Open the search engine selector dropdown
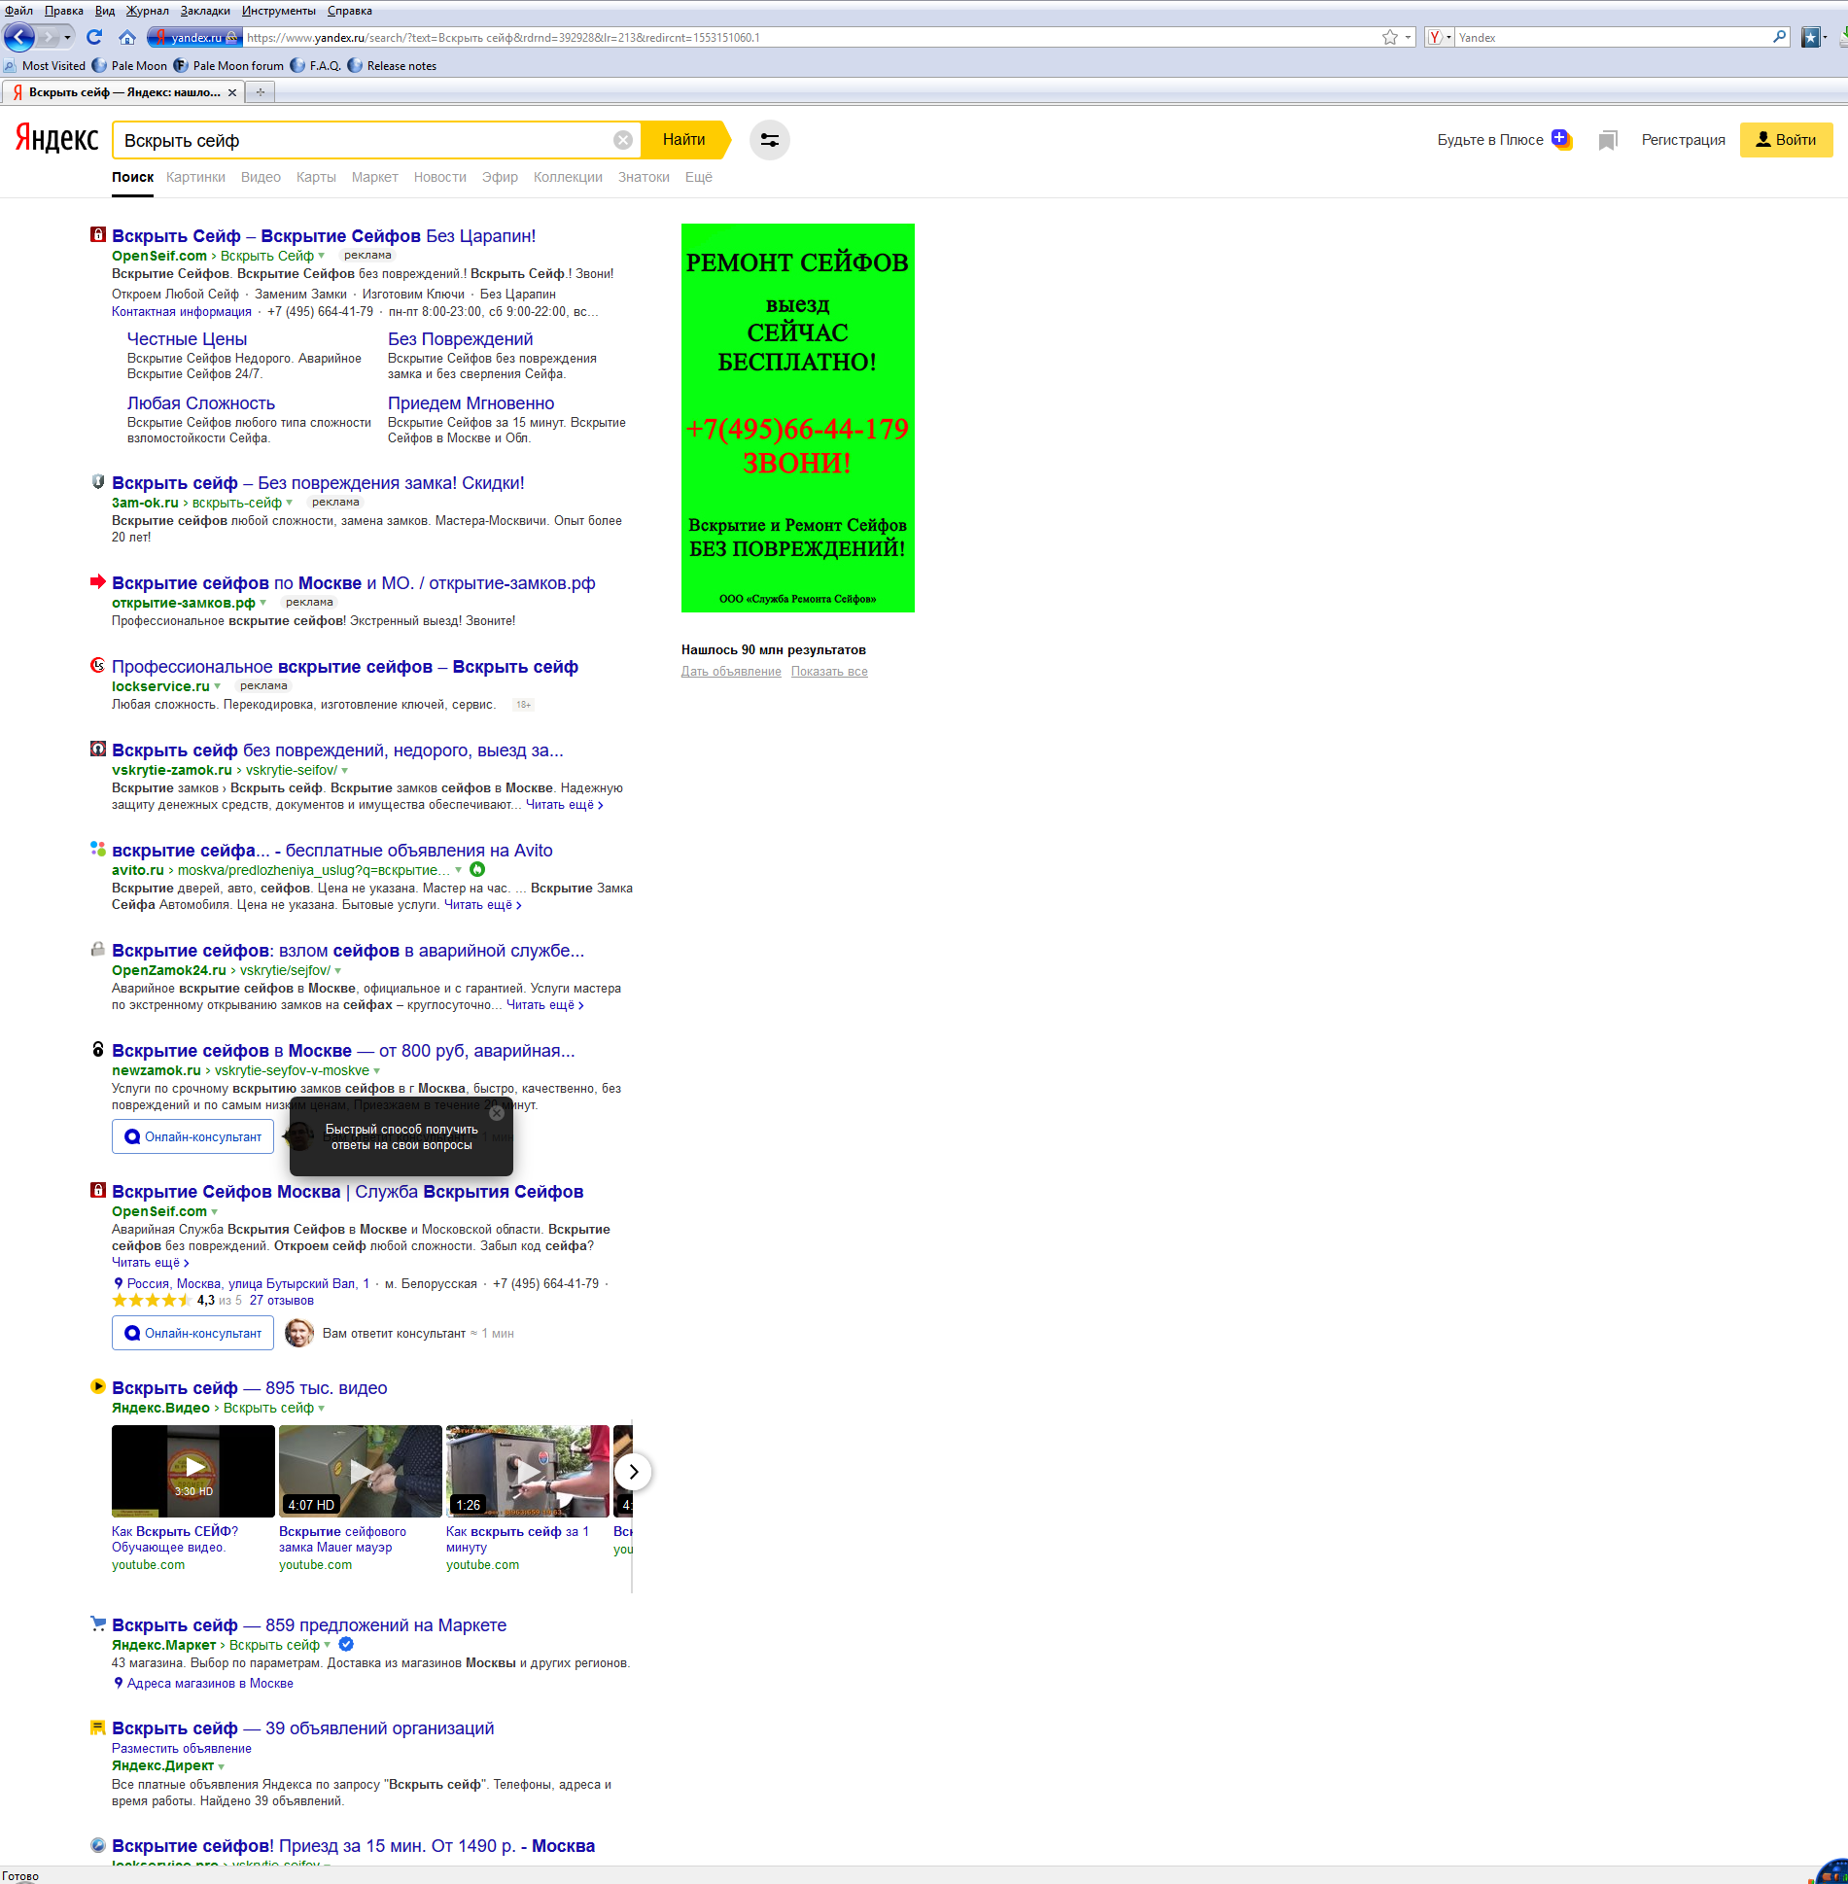This screenshot has height=1884, width=1848. (x=1439, y=37)
